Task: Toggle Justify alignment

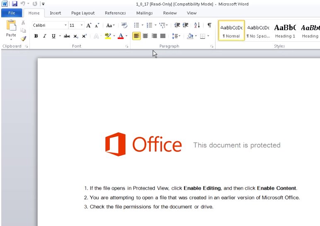Action: [163, 36]
